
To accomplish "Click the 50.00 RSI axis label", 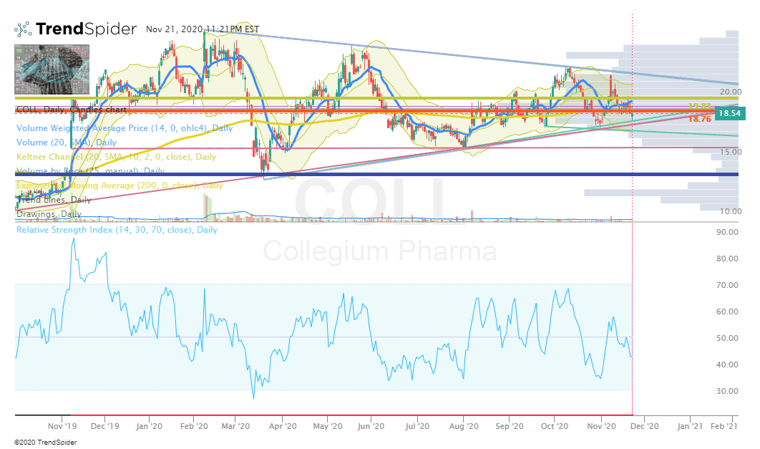I will (x=727, y=338).
